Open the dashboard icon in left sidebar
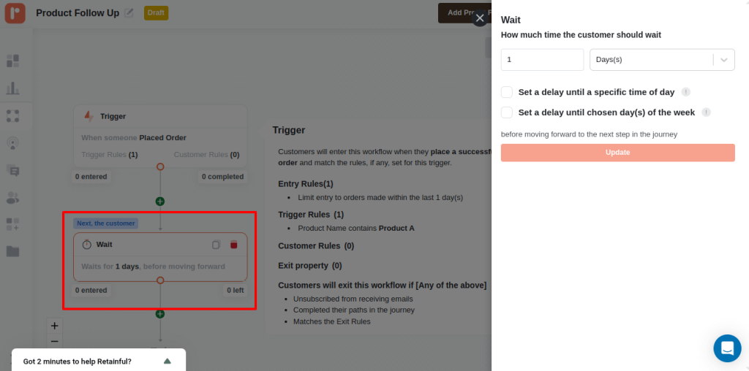 (13, 61)
